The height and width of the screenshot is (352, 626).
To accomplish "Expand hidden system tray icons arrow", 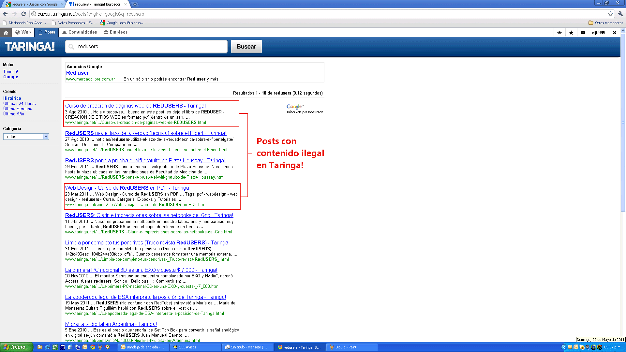I will [x=564, y=347].
